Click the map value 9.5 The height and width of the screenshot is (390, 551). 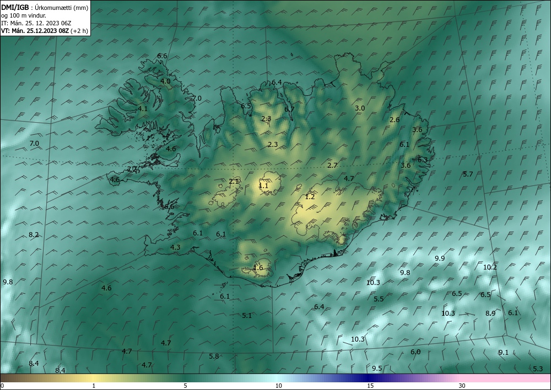377,368
